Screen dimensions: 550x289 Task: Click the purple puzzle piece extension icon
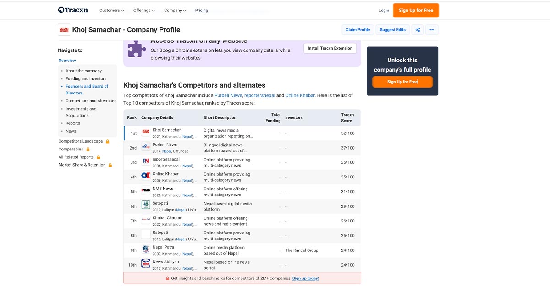(x=137, y=49)
